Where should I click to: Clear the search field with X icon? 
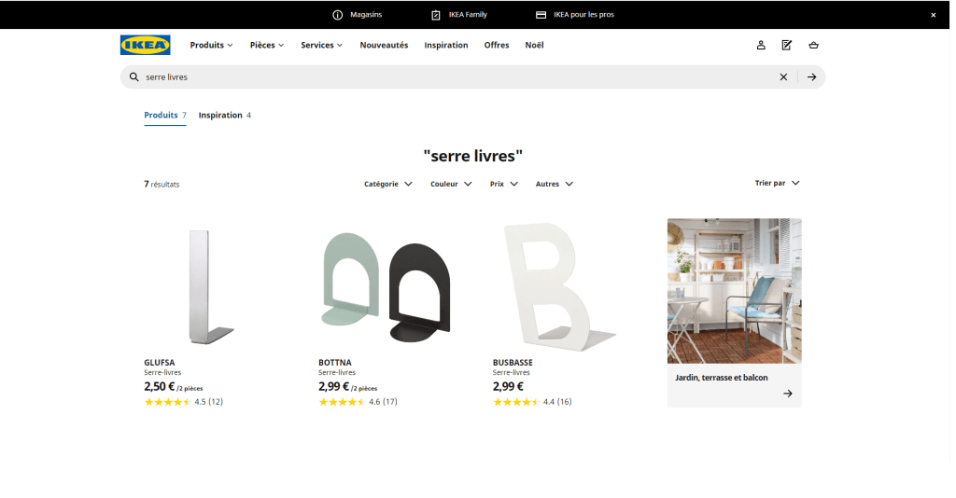pos(783,77)
